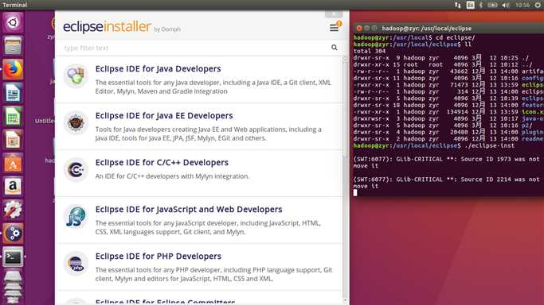Click the PHP Developers product icon
Screen dimensions: 544x305
(76, 264)
